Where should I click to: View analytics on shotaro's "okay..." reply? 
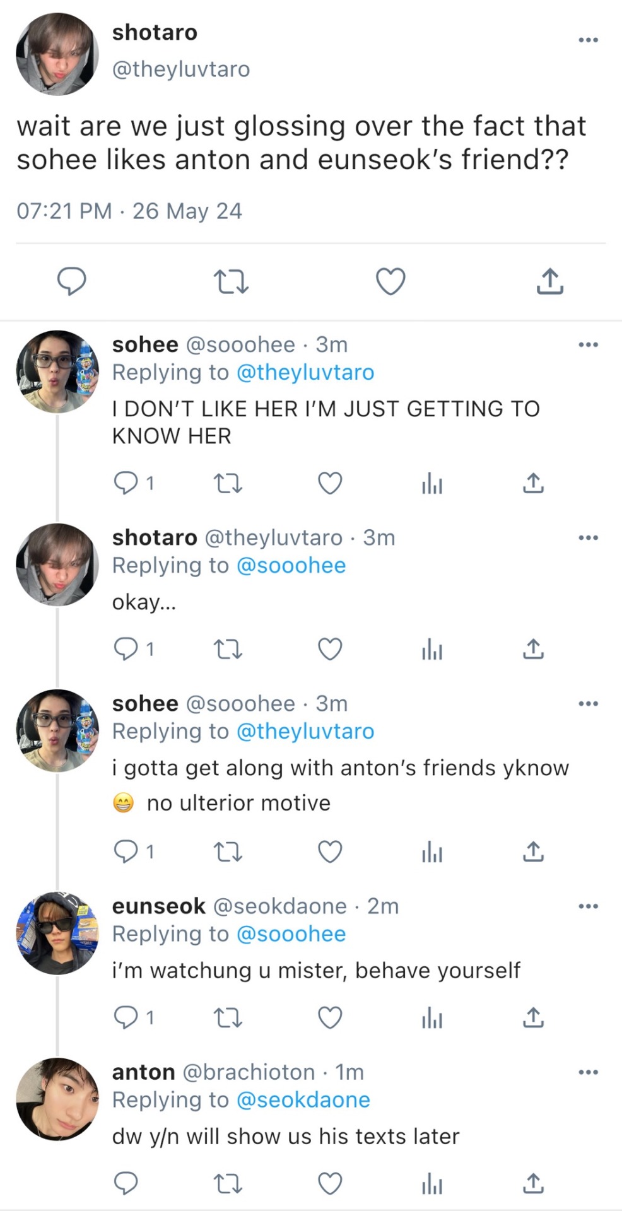coord(432,649)
